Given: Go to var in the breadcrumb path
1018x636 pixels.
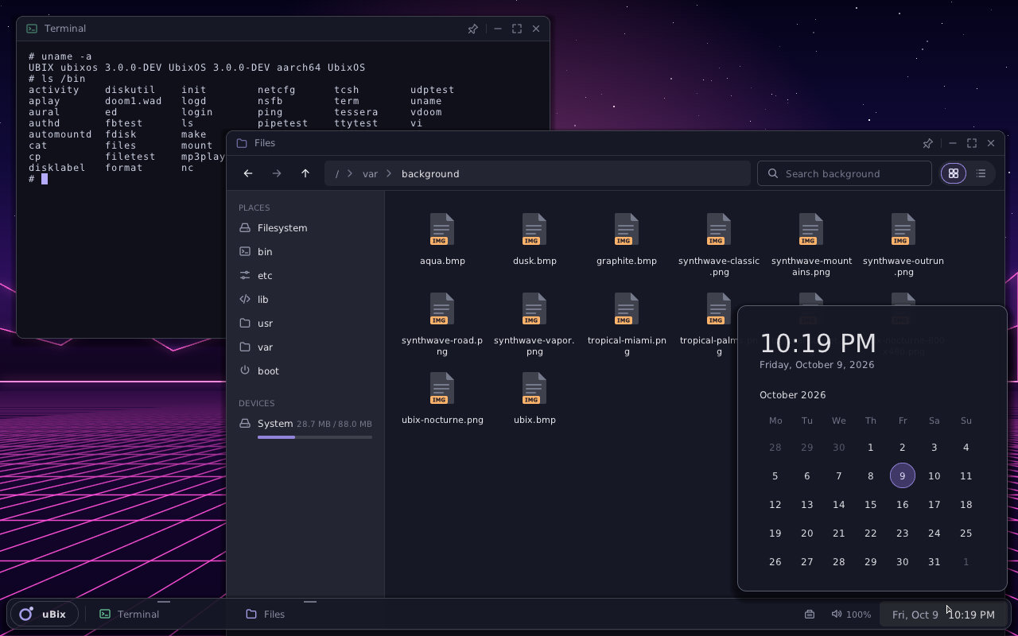Looking at the screenshot, I should tap(370, 173).
